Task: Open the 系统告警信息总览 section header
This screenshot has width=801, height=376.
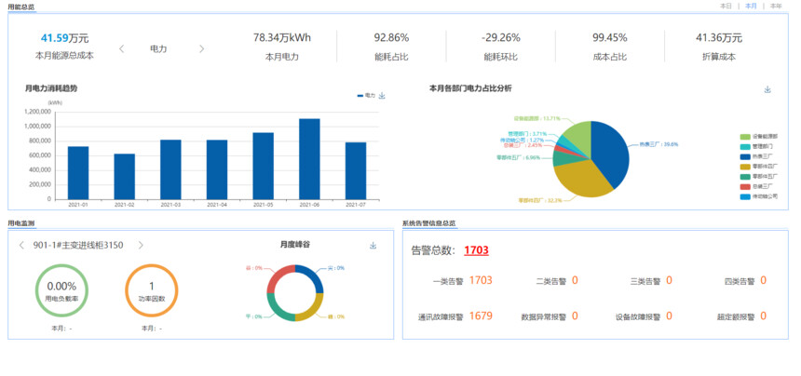Action: click(x=428, y=223)
